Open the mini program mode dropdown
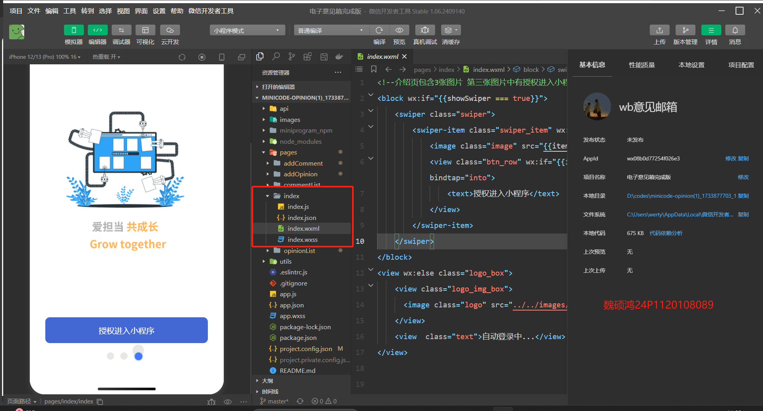 [247, 31]
